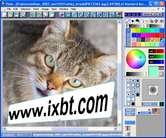Redo the last undone action
This screenshot has height=138, width=166.
coord(39,15)
